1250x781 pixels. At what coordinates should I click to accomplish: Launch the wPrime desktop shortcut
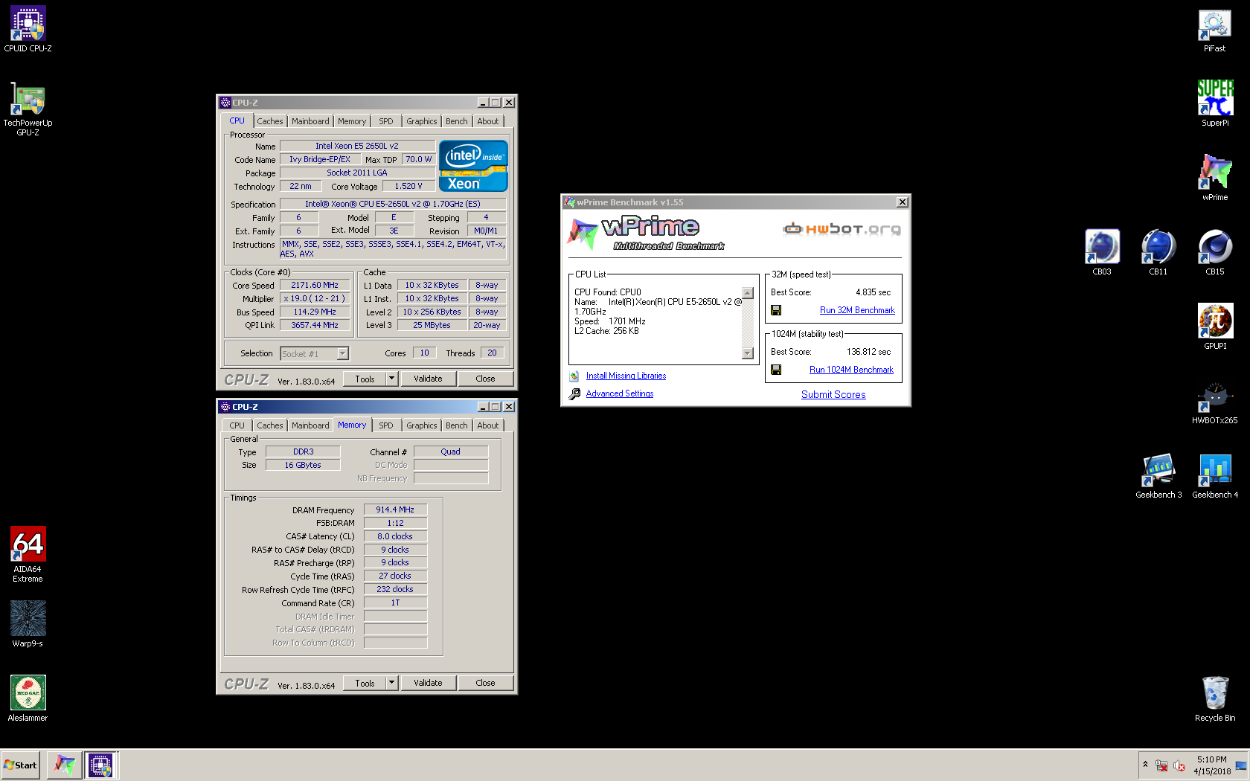[x=1214, y=179]
